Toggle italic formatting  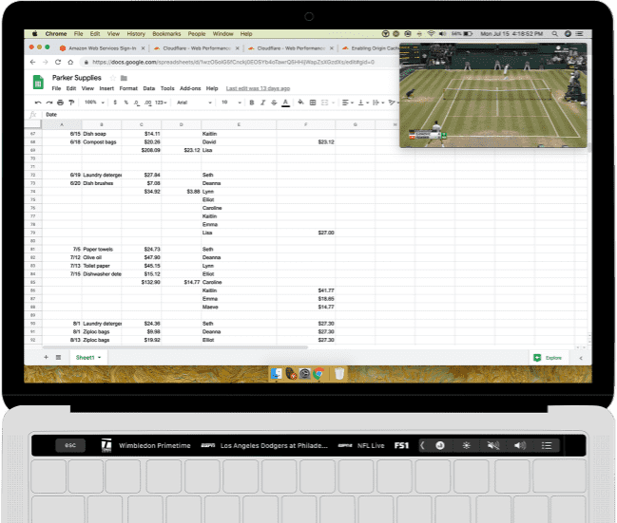pyautogui.click(x=262, y=103)
